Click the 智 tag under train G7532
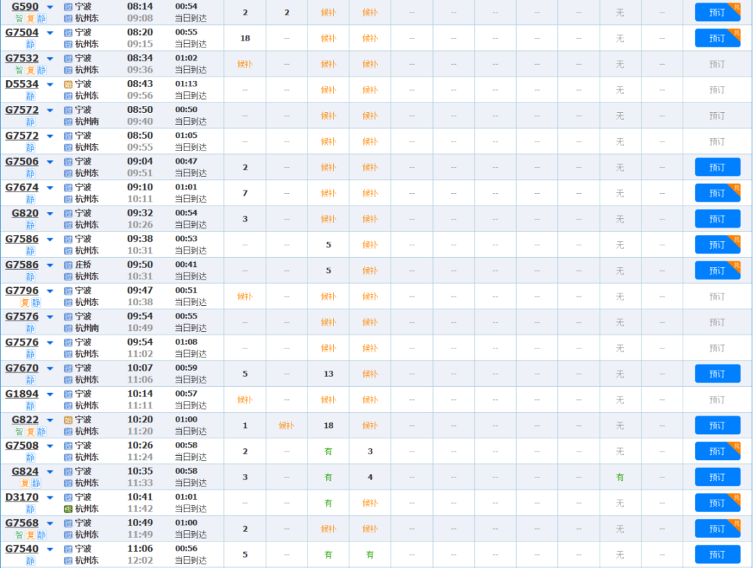The height and width of the screenshot is (568, 753). 20,70
